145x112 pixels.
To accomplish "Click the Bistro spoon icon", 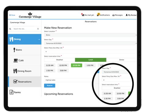I will click(x=14, y=50).
